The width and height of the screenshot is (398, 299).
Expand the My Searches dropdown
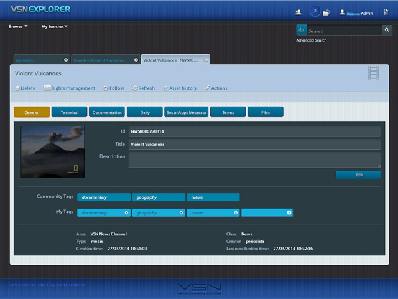(55, 26)
